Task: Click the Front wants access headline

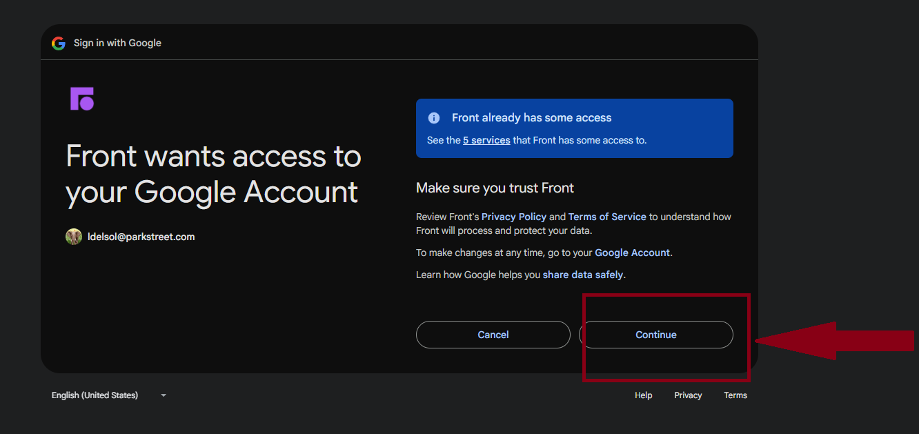Action: tap(213, 174)
